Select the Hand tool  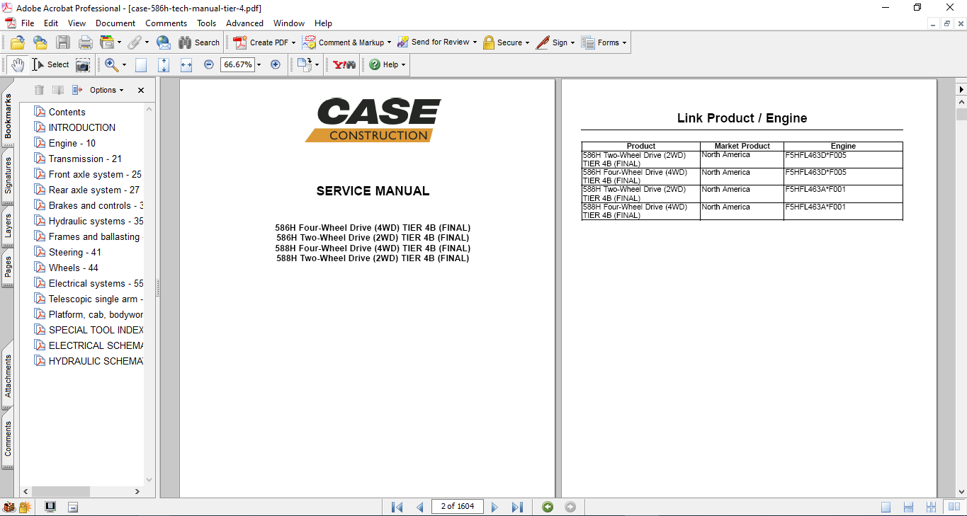coord(18,64)
